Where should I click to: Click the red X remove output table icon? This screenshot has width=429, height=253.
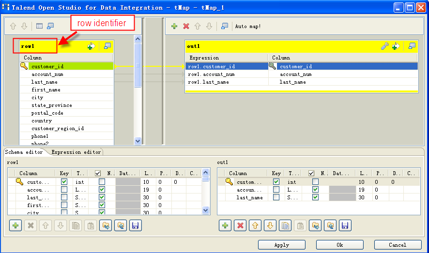point(186,26)
